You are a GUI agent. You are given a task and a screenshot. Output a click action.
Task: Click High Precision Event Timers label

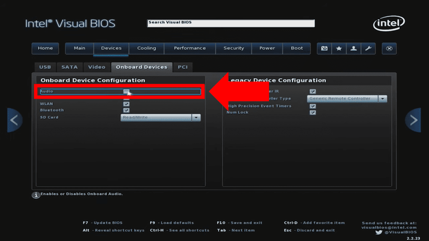259,106
